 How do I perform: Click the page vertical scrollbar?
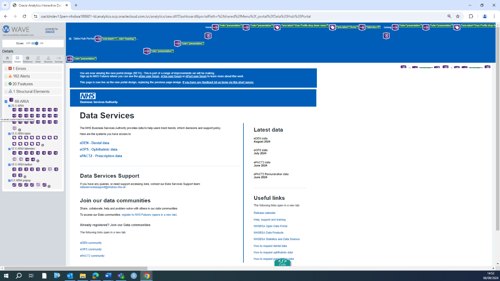tap(497, 129)
